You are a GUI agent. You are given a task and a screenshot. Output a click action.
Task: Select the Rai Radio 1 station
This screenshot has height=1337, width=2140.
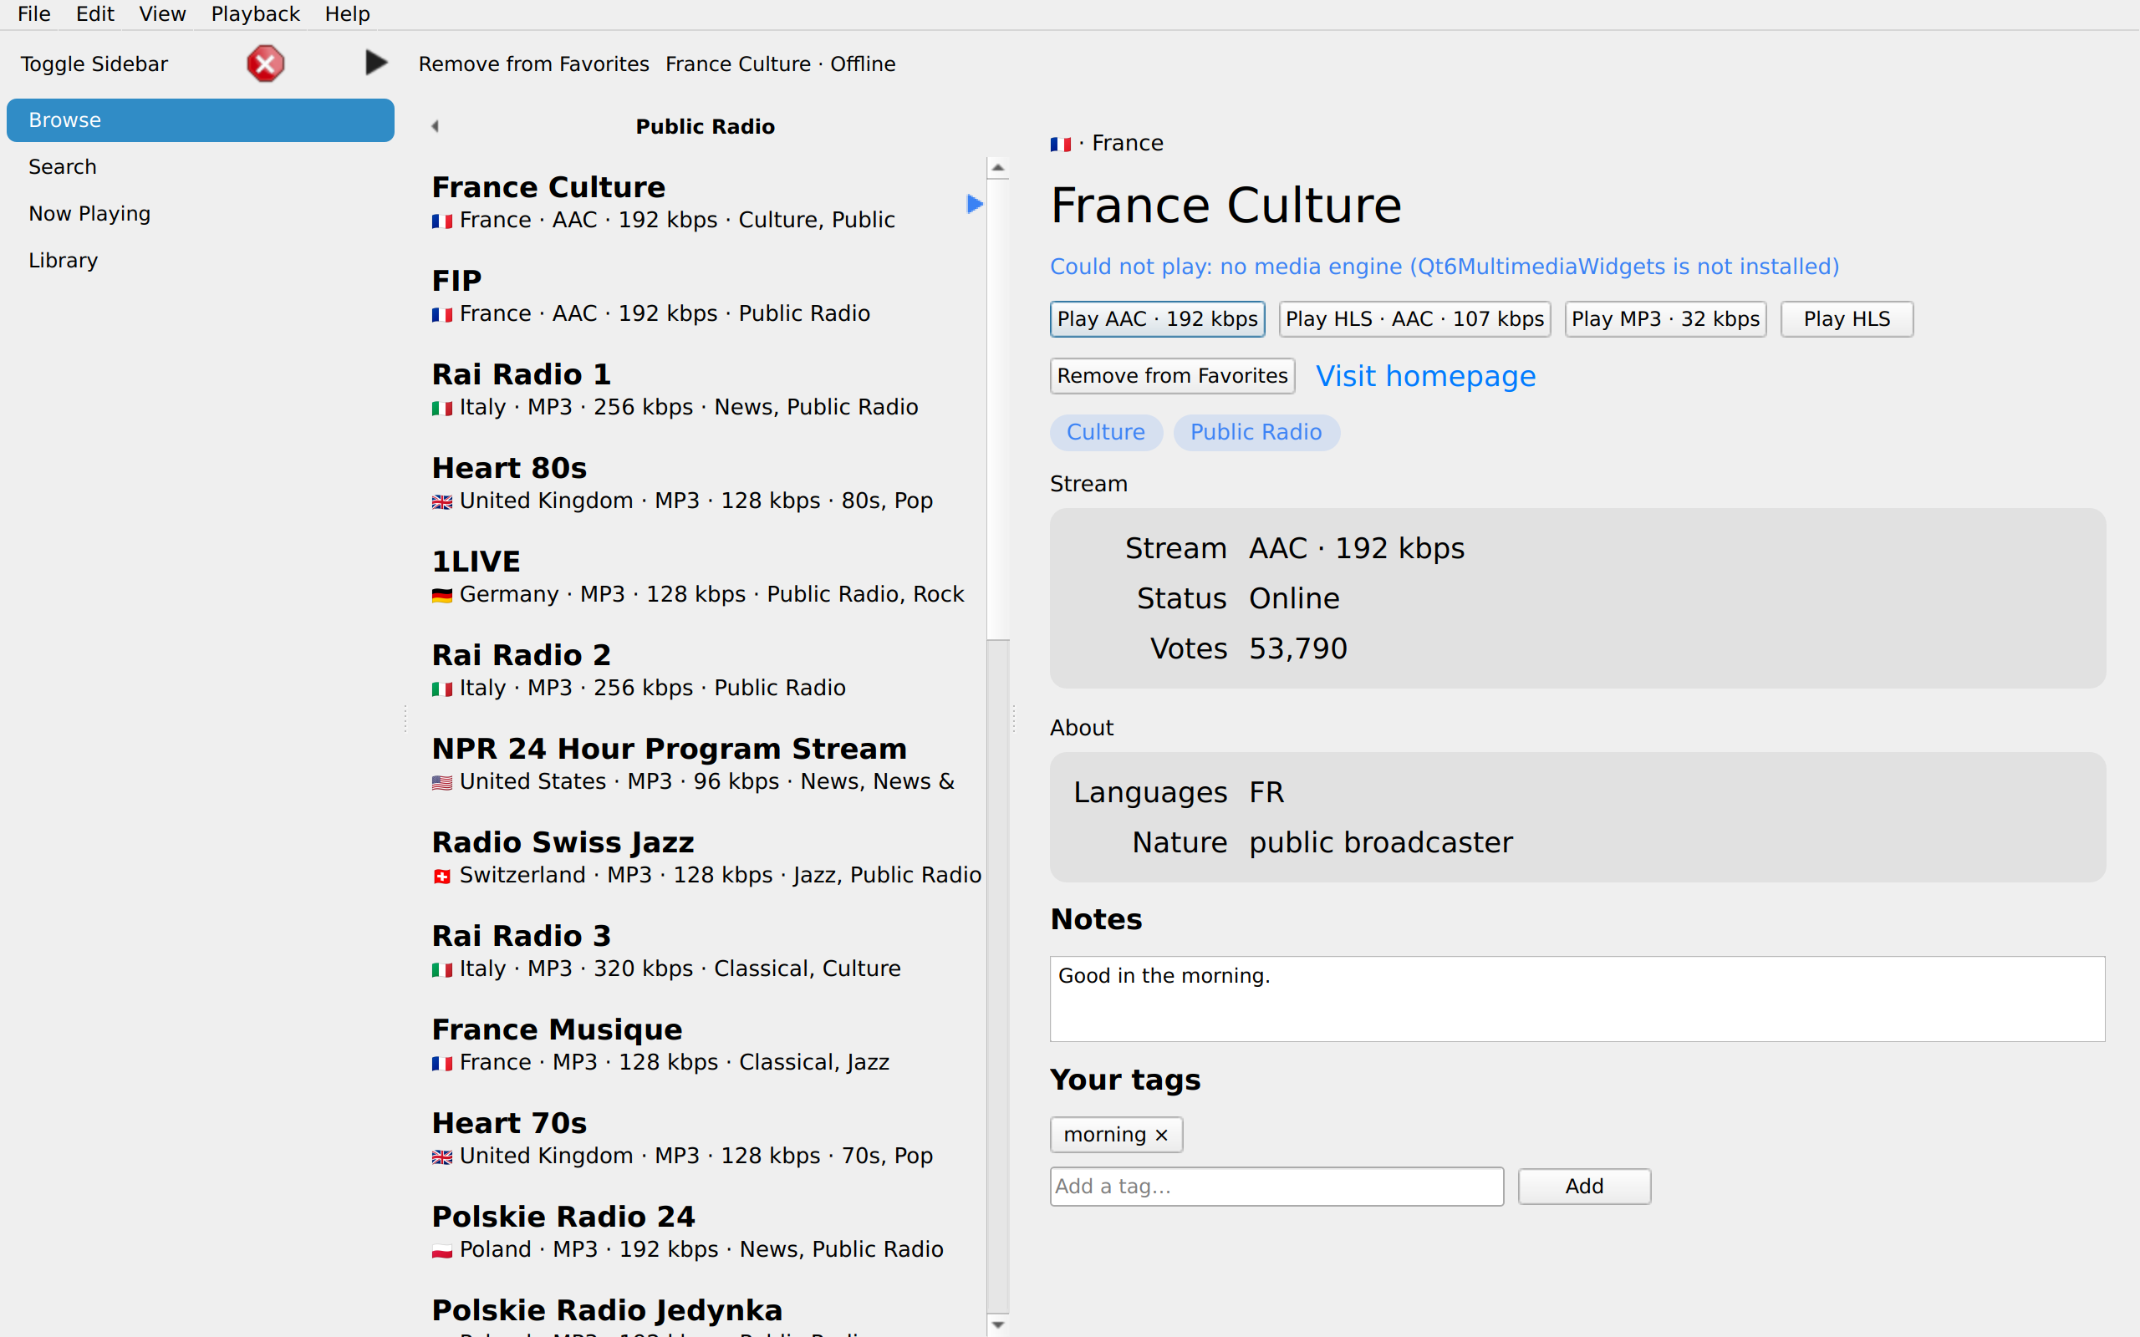pos(706,391)
